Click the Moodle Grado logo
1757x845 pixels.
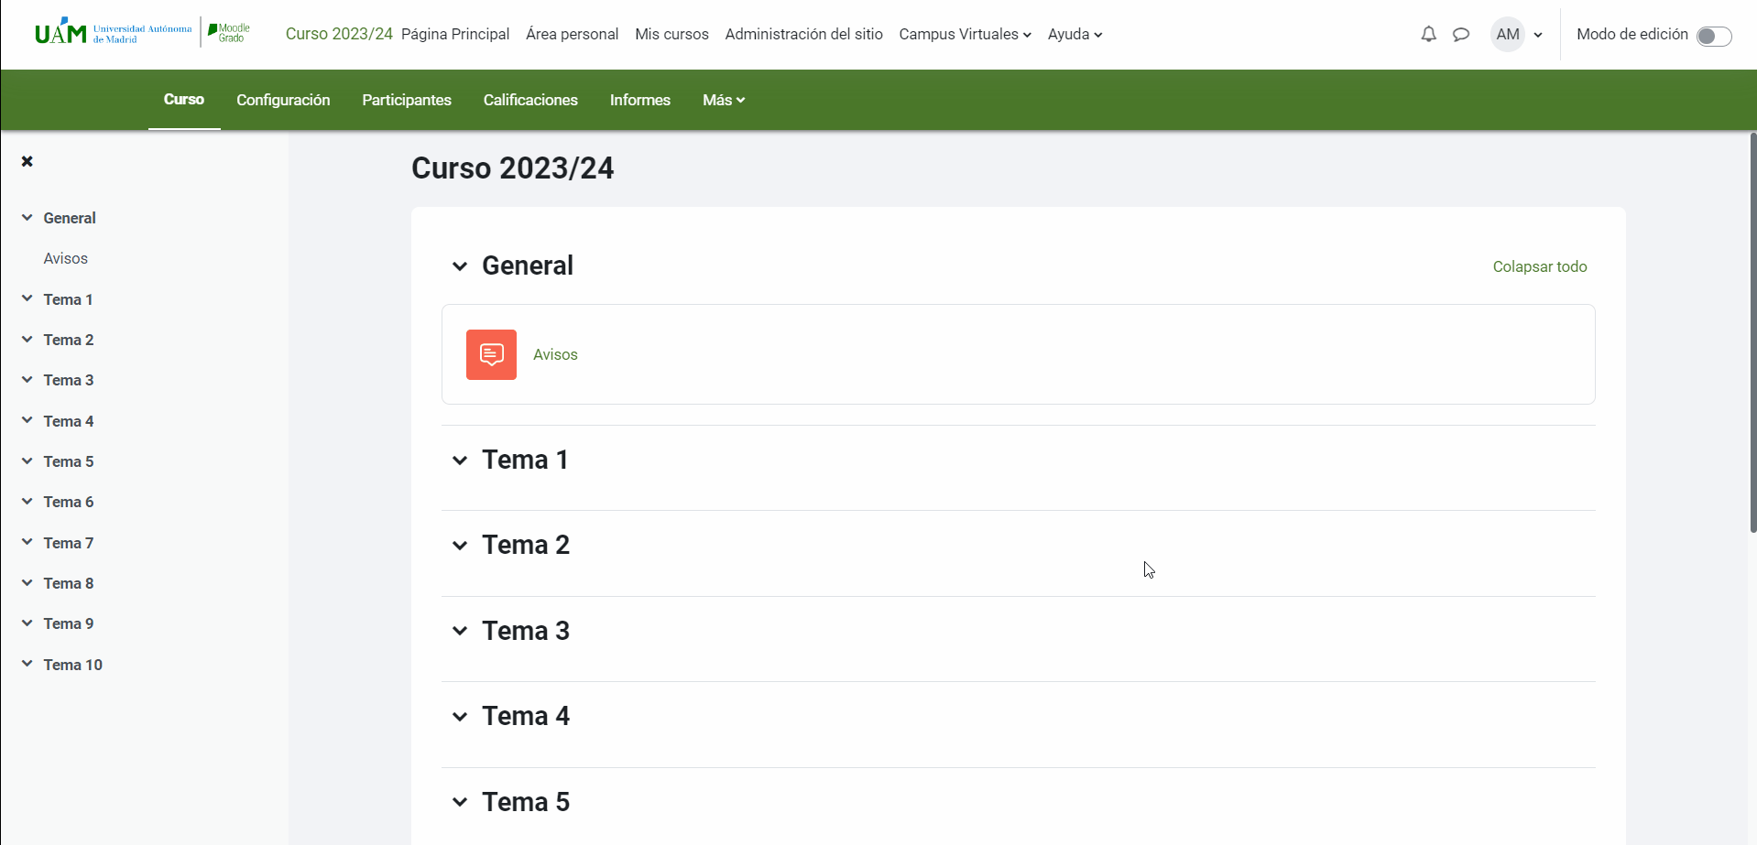tap(229, 34)
